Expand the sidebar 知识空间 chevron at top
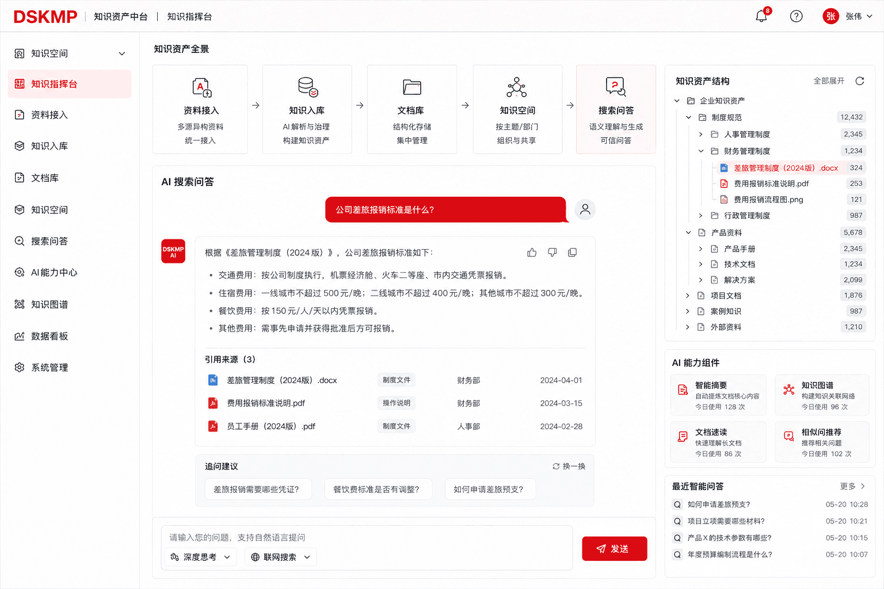 click(122, 53)
